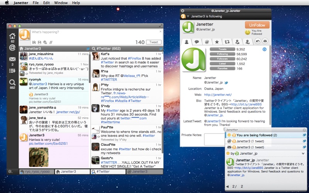Open the Search icon in sidebar
Viewport: 309px width, 193px height.
12,82
